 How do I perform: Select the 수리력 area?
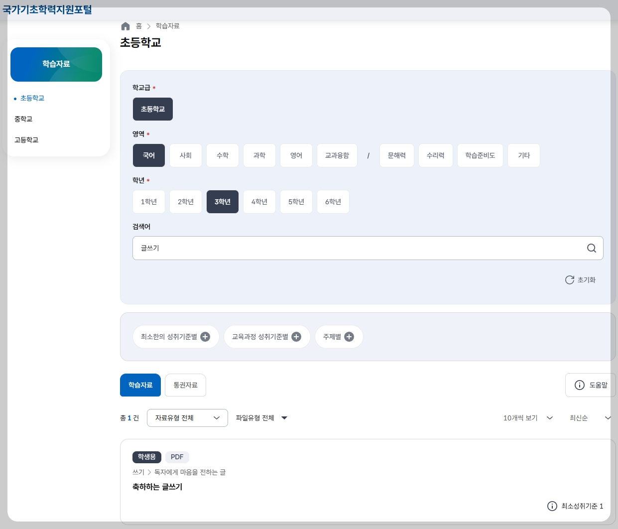click(436, 155)
